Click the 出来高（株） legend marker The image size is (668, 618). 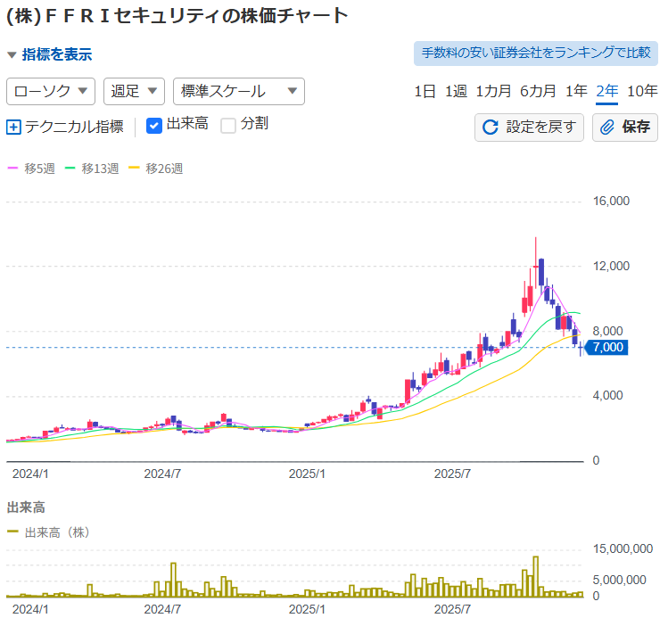[x=12, y=531]
